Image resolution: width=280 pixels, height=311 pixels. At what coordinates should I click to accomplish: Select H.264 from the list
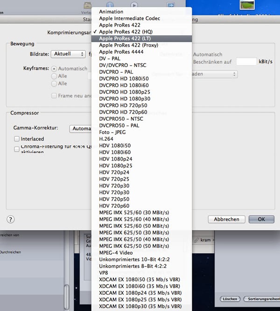pyautogui.click(x=141, y=139)
